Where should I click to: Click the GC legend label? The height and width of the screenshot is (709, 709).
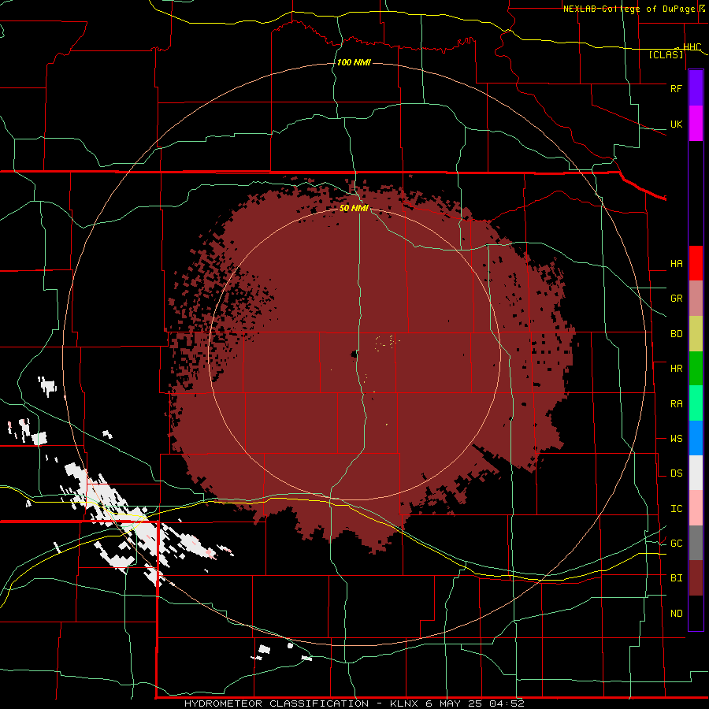[676, 544]
